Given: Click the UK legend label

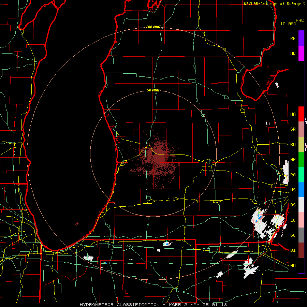Looking at the screenshot, I should [293, 54].
